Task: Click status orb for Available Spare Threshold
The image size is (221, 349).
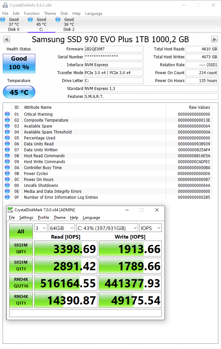Action: coord(7,132)
